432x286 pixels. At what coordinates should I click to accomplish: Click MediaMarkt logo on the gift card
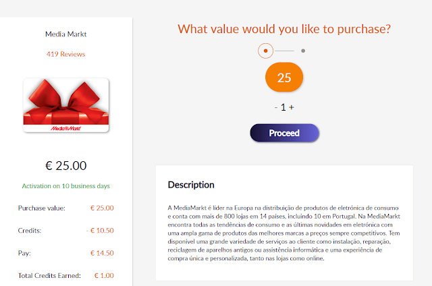[x=66, y=126]
